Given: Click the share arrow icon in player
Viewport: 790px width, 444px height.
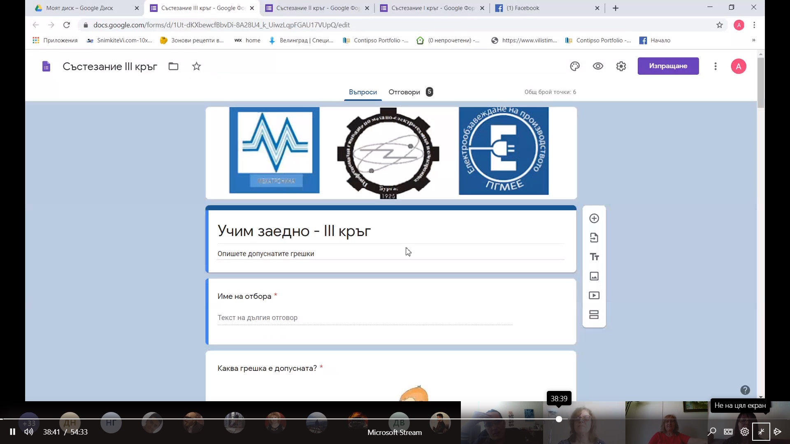Looking at the screenshot, I should (x=778, y=432).
